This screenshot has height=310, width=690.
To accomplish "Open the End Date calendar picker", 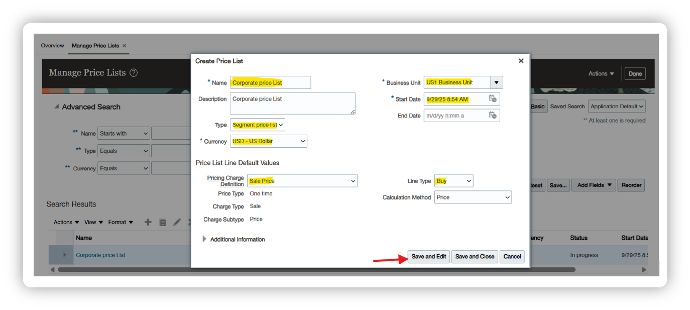I will (x=492, y=116).
